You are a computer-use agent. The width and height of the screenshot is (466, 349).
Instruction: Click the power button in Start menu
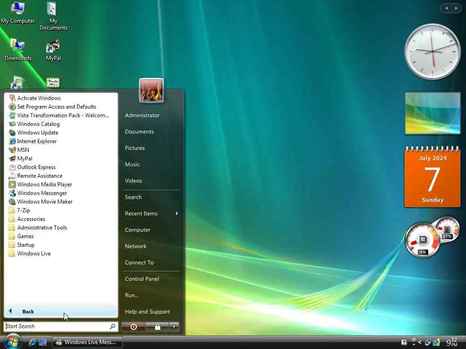coord(133,327)
